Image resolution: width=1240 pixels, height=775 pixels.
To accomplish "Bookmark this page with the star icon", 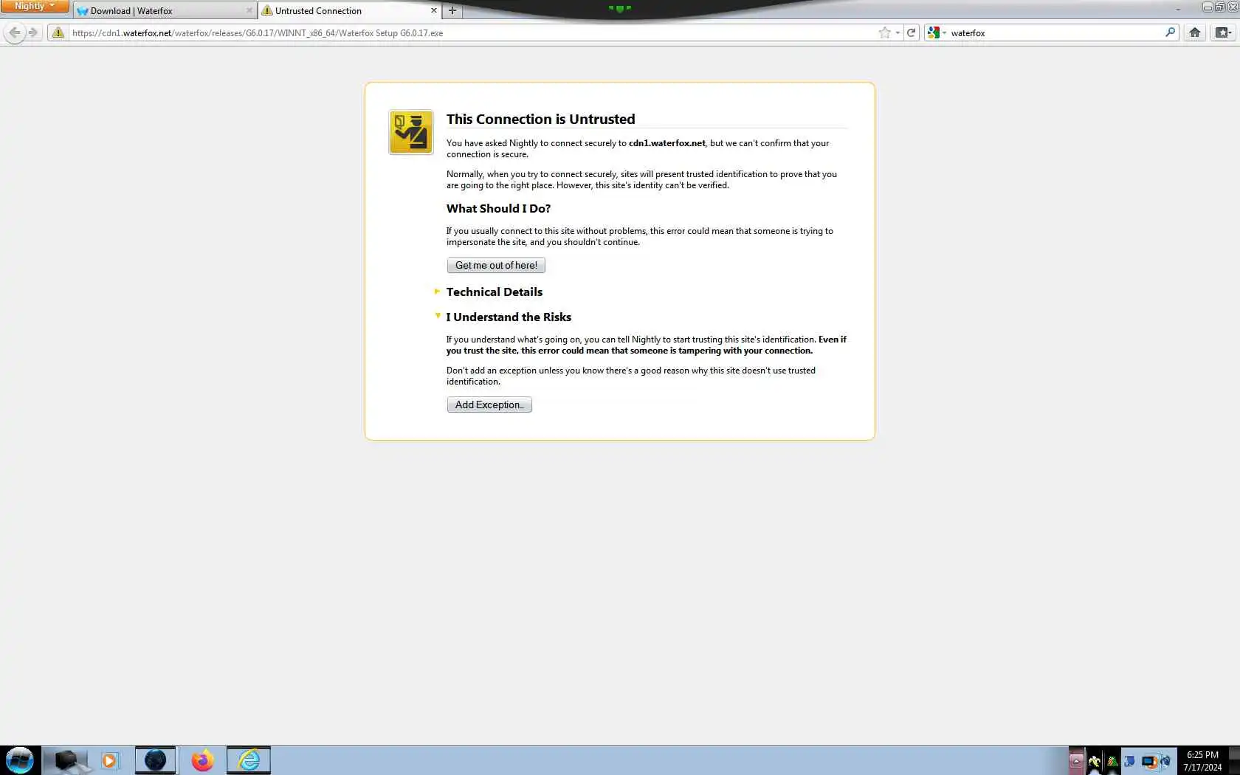I will pyautogui.click(x=884, y=32).
